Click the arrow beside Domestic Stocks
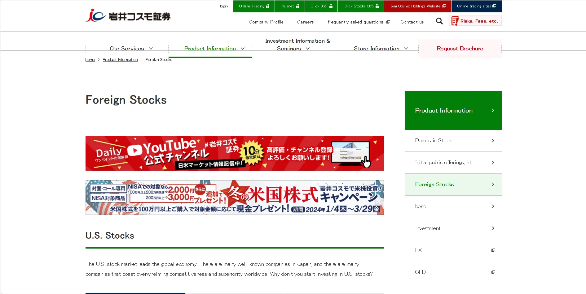 [x=493, y=141]
